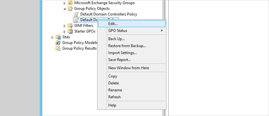
Task: Select Microsoft Exchange Security Groups tree item
Action: (x=104, y=3)
